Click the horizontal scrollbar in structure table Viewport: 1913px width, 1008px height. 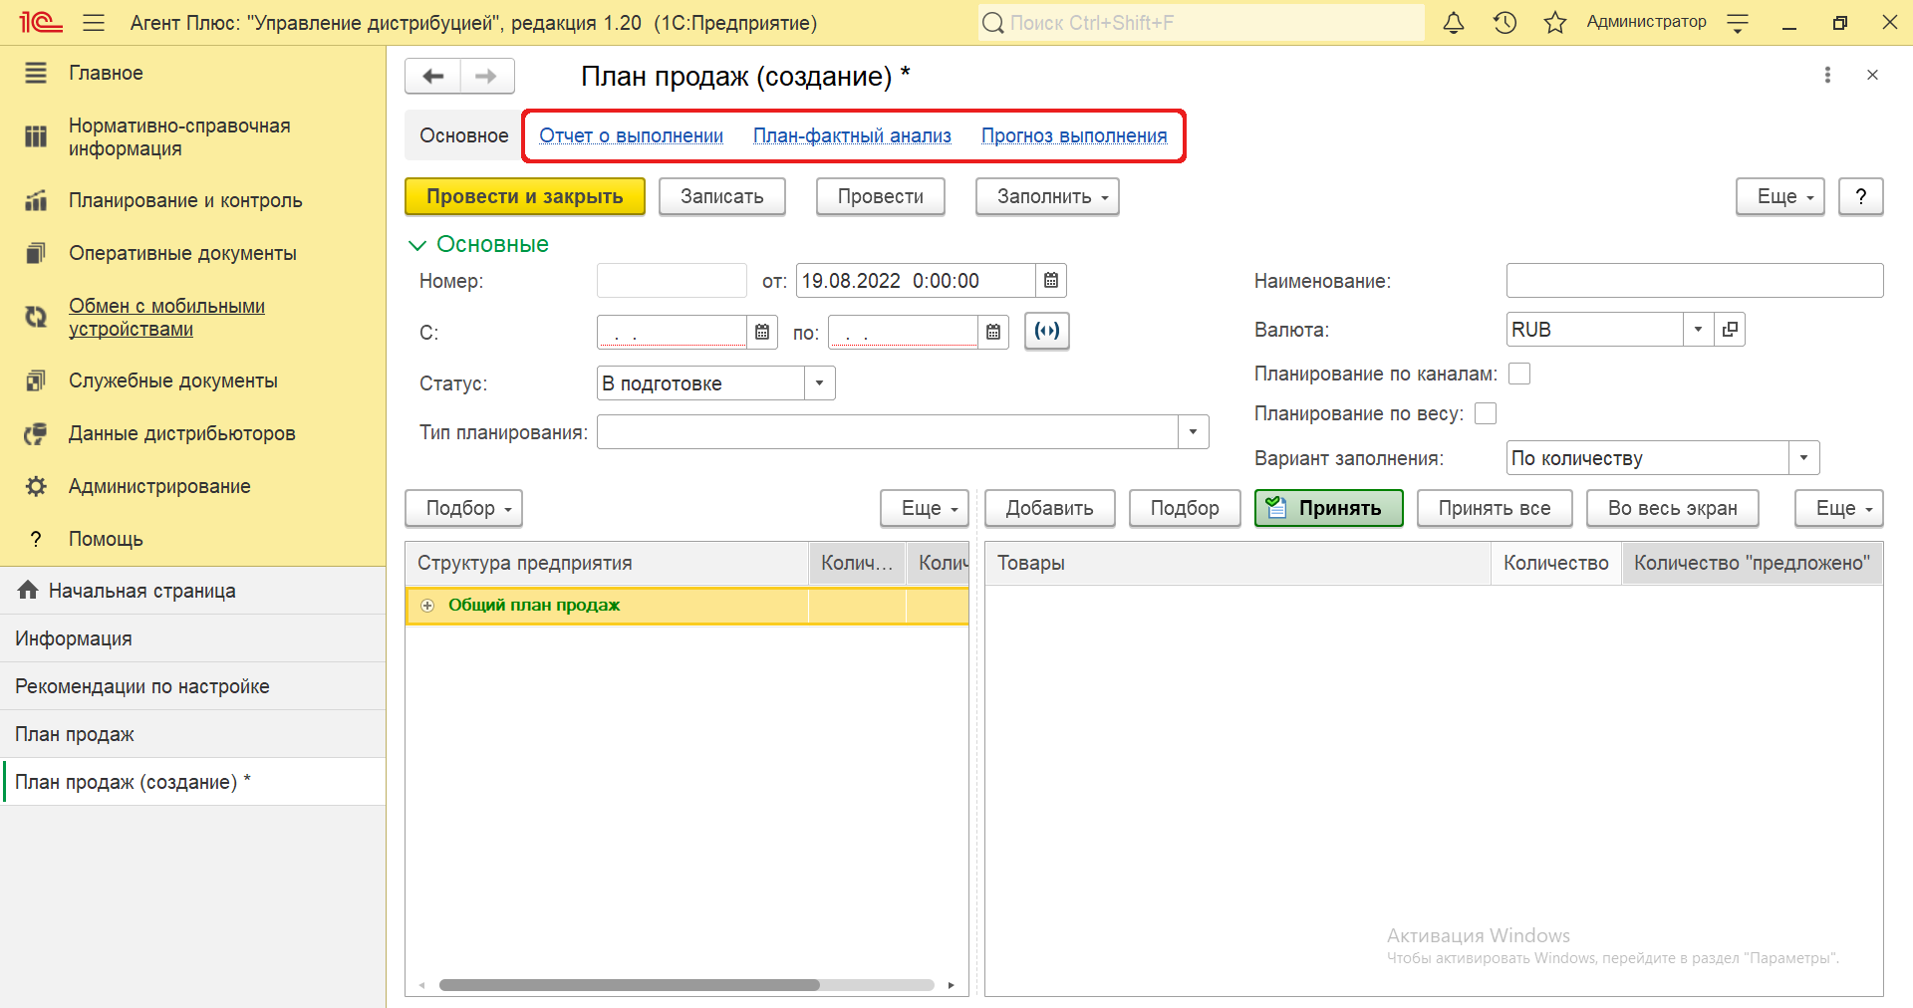pos(629,985)
